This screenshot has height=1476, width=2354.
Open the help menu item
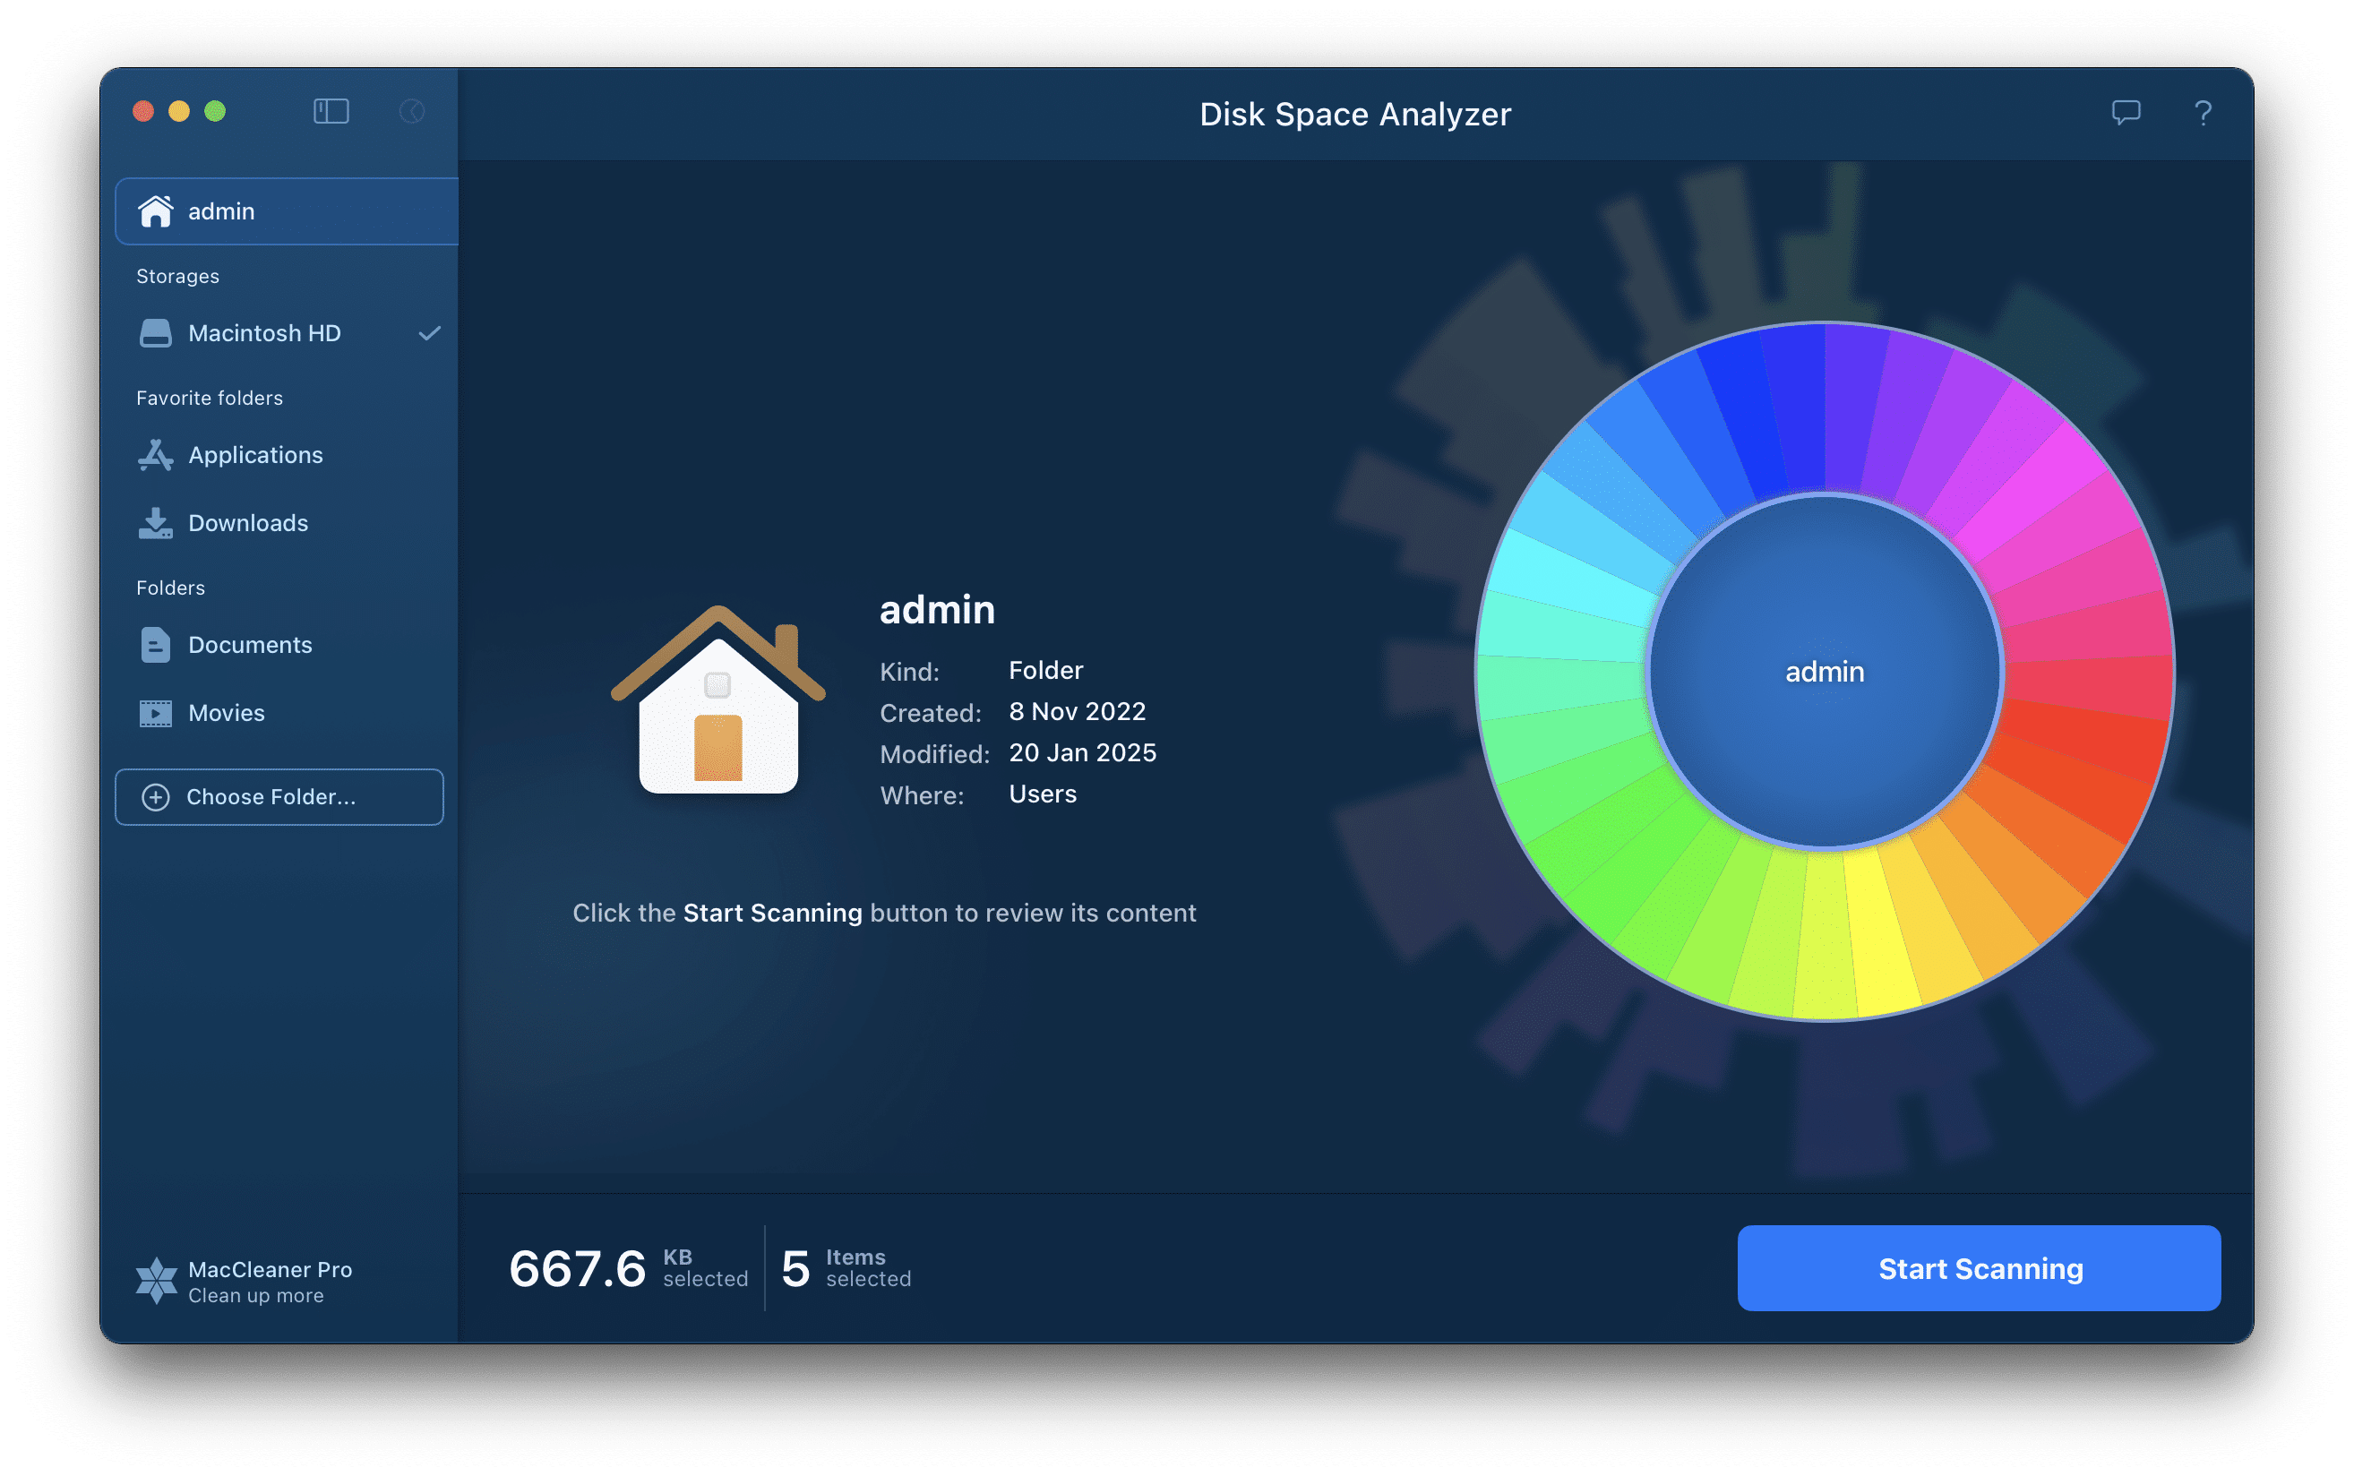pyautogui.click(x=2204, y=116)
